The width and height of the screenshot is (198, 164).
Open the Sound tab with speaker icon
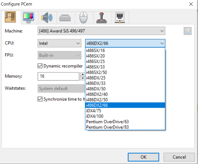pyautogui.click(x=47, y=18)
